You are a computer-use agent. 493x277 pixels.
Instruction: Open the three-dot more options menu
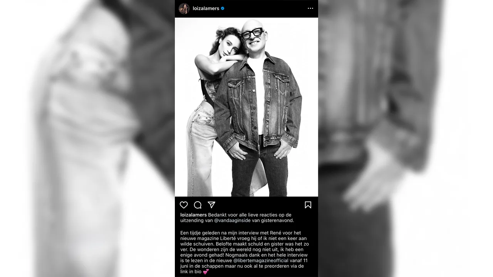(x=310, y=8)
